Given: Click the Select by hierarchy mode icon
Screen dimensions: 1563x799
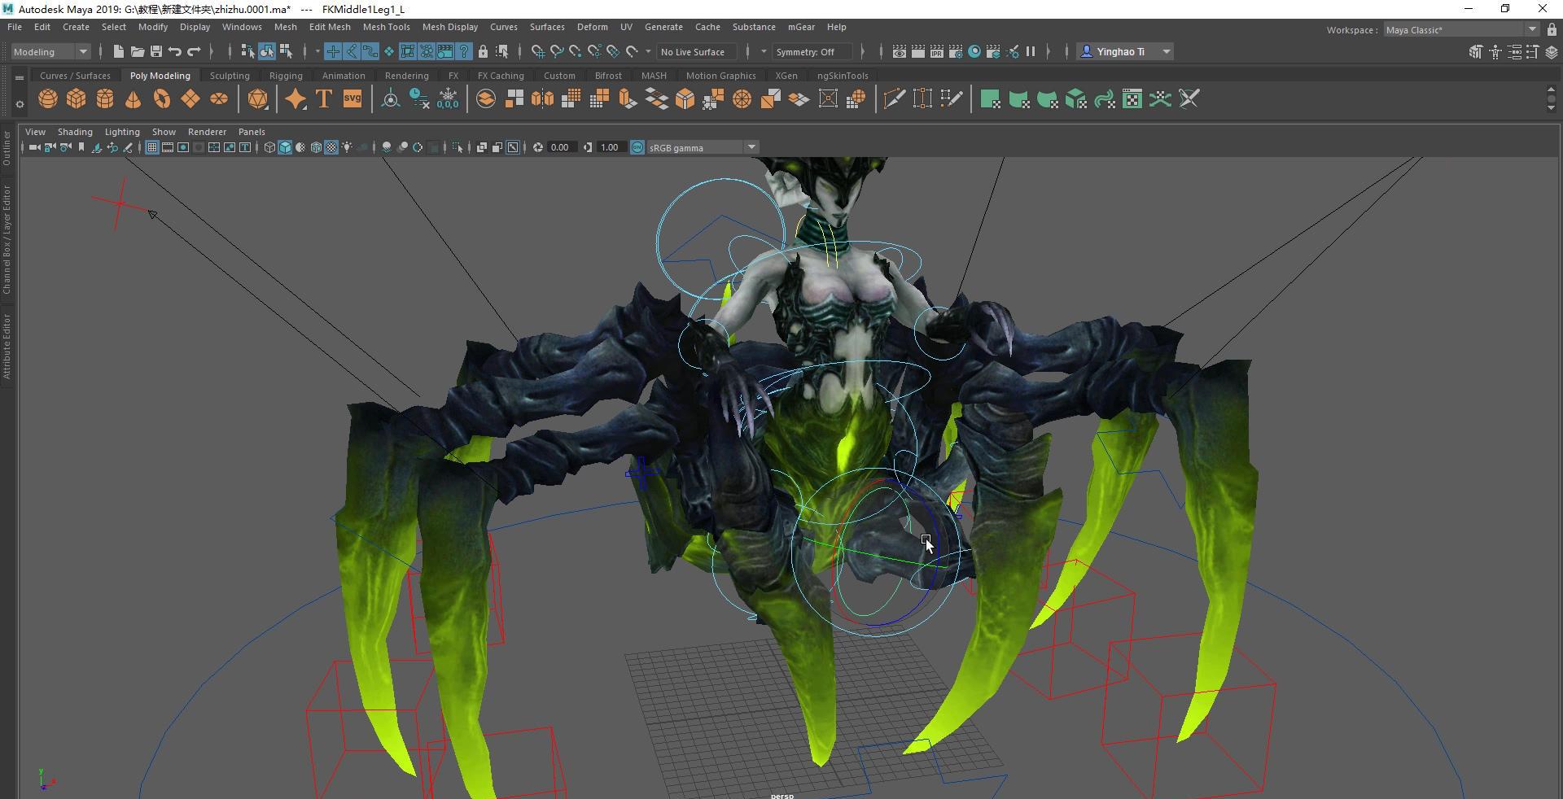Looking at the screenshot, I should coord(247,51).
